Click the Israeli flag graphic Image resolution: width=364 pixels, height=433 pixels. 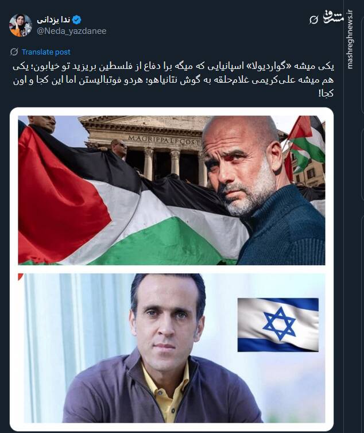tap(278, 325)
